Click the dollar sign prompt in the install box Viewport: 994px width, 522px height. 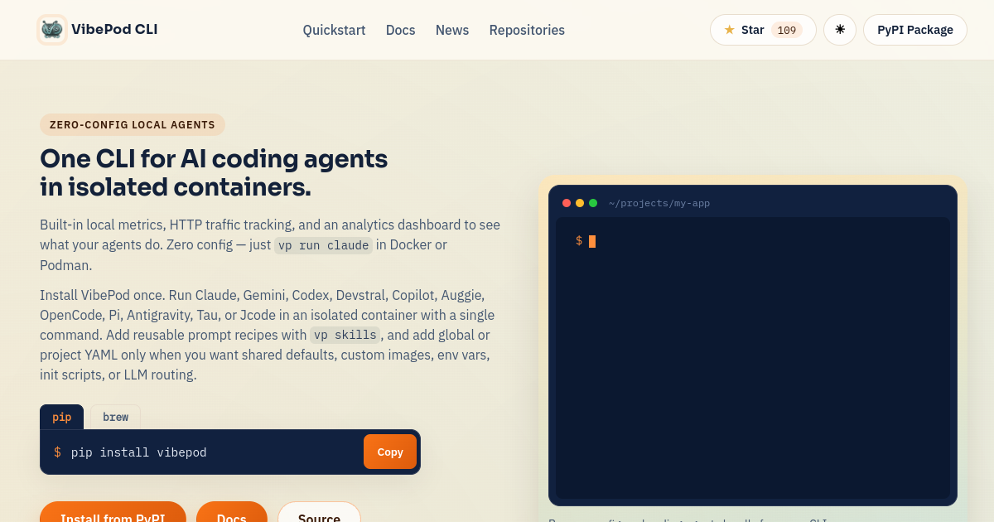[x=57, y=452]
